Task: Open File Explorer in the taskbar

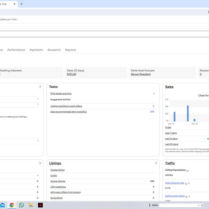Action: click(x=31, y=205)
